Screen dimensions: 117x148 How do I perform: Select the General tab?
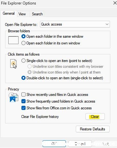(x=9, y=13)
